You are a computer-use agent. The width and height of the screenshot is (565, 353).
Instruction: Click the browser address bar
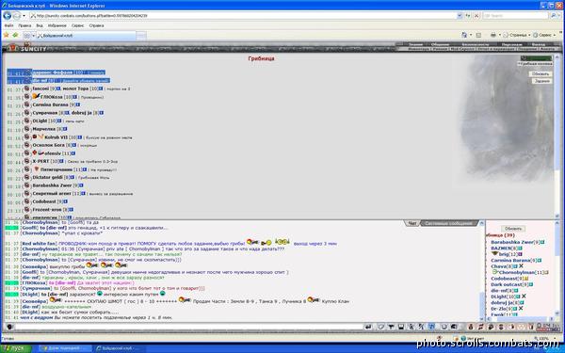pyautogui.click(x=243, y=15)
